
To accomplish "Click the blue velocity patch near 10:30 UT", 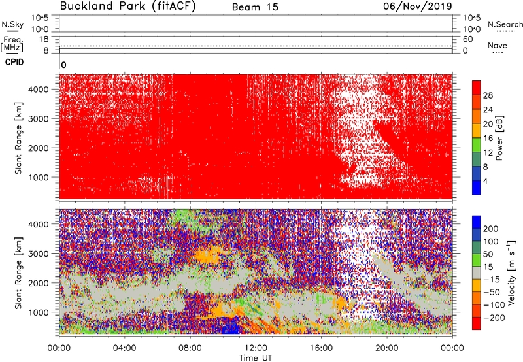I will [x=231, y=326].
